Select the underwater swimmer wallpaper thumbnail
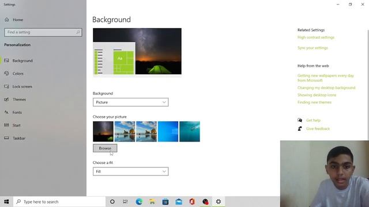This screenshot has width=369, height=207. pos(190,132)
